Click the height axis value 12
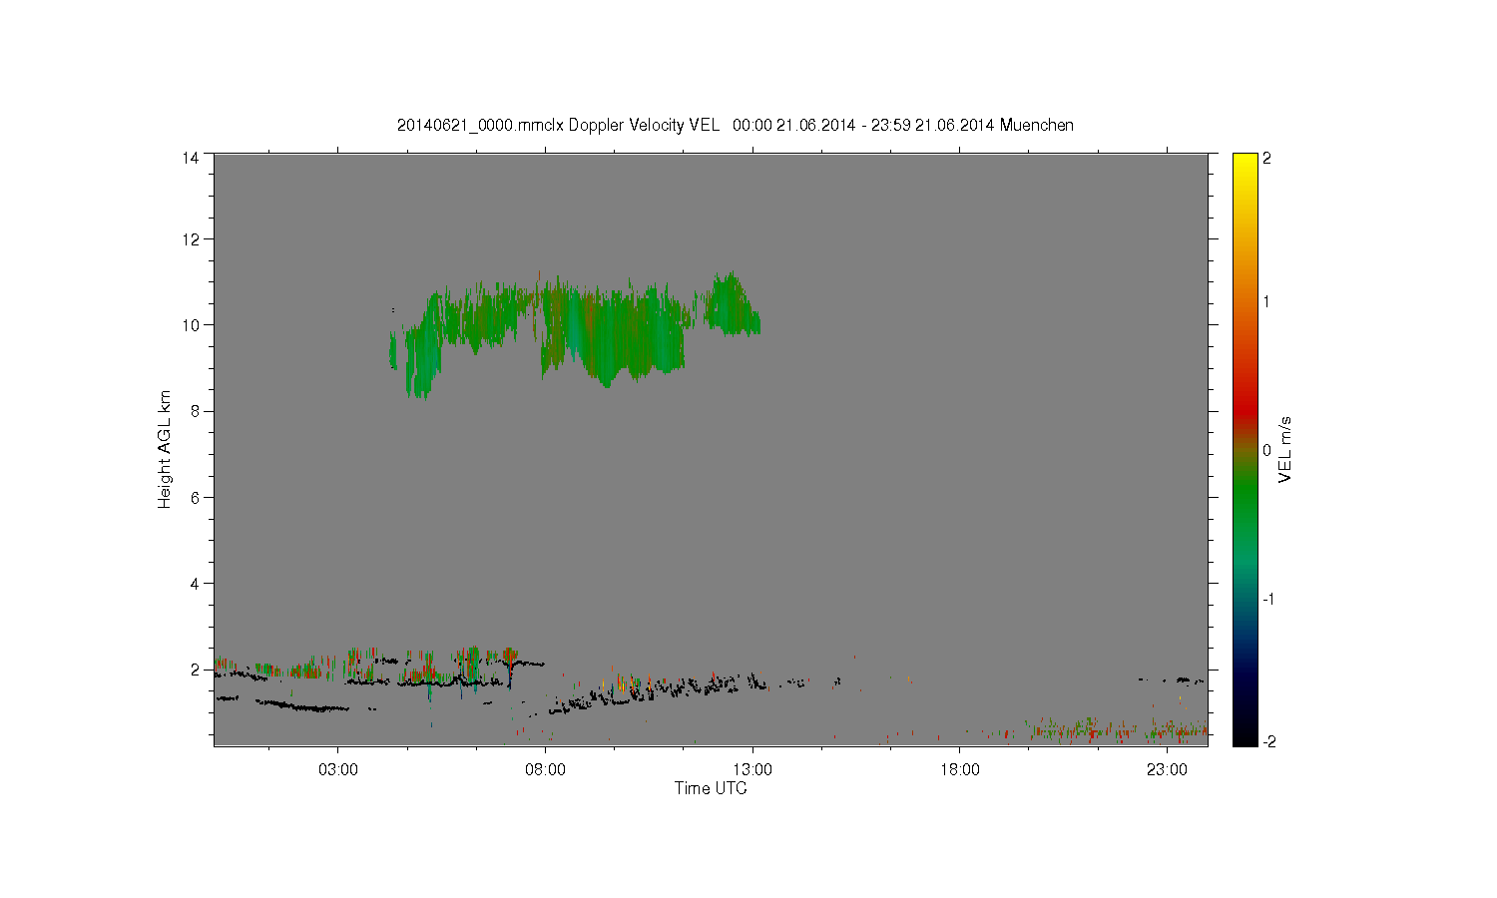 [x=191, y=239]
